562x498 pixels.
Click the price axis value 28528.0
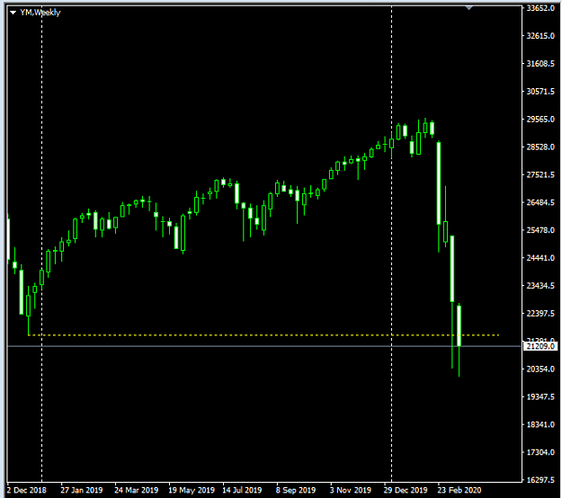(x=540, y=147)
